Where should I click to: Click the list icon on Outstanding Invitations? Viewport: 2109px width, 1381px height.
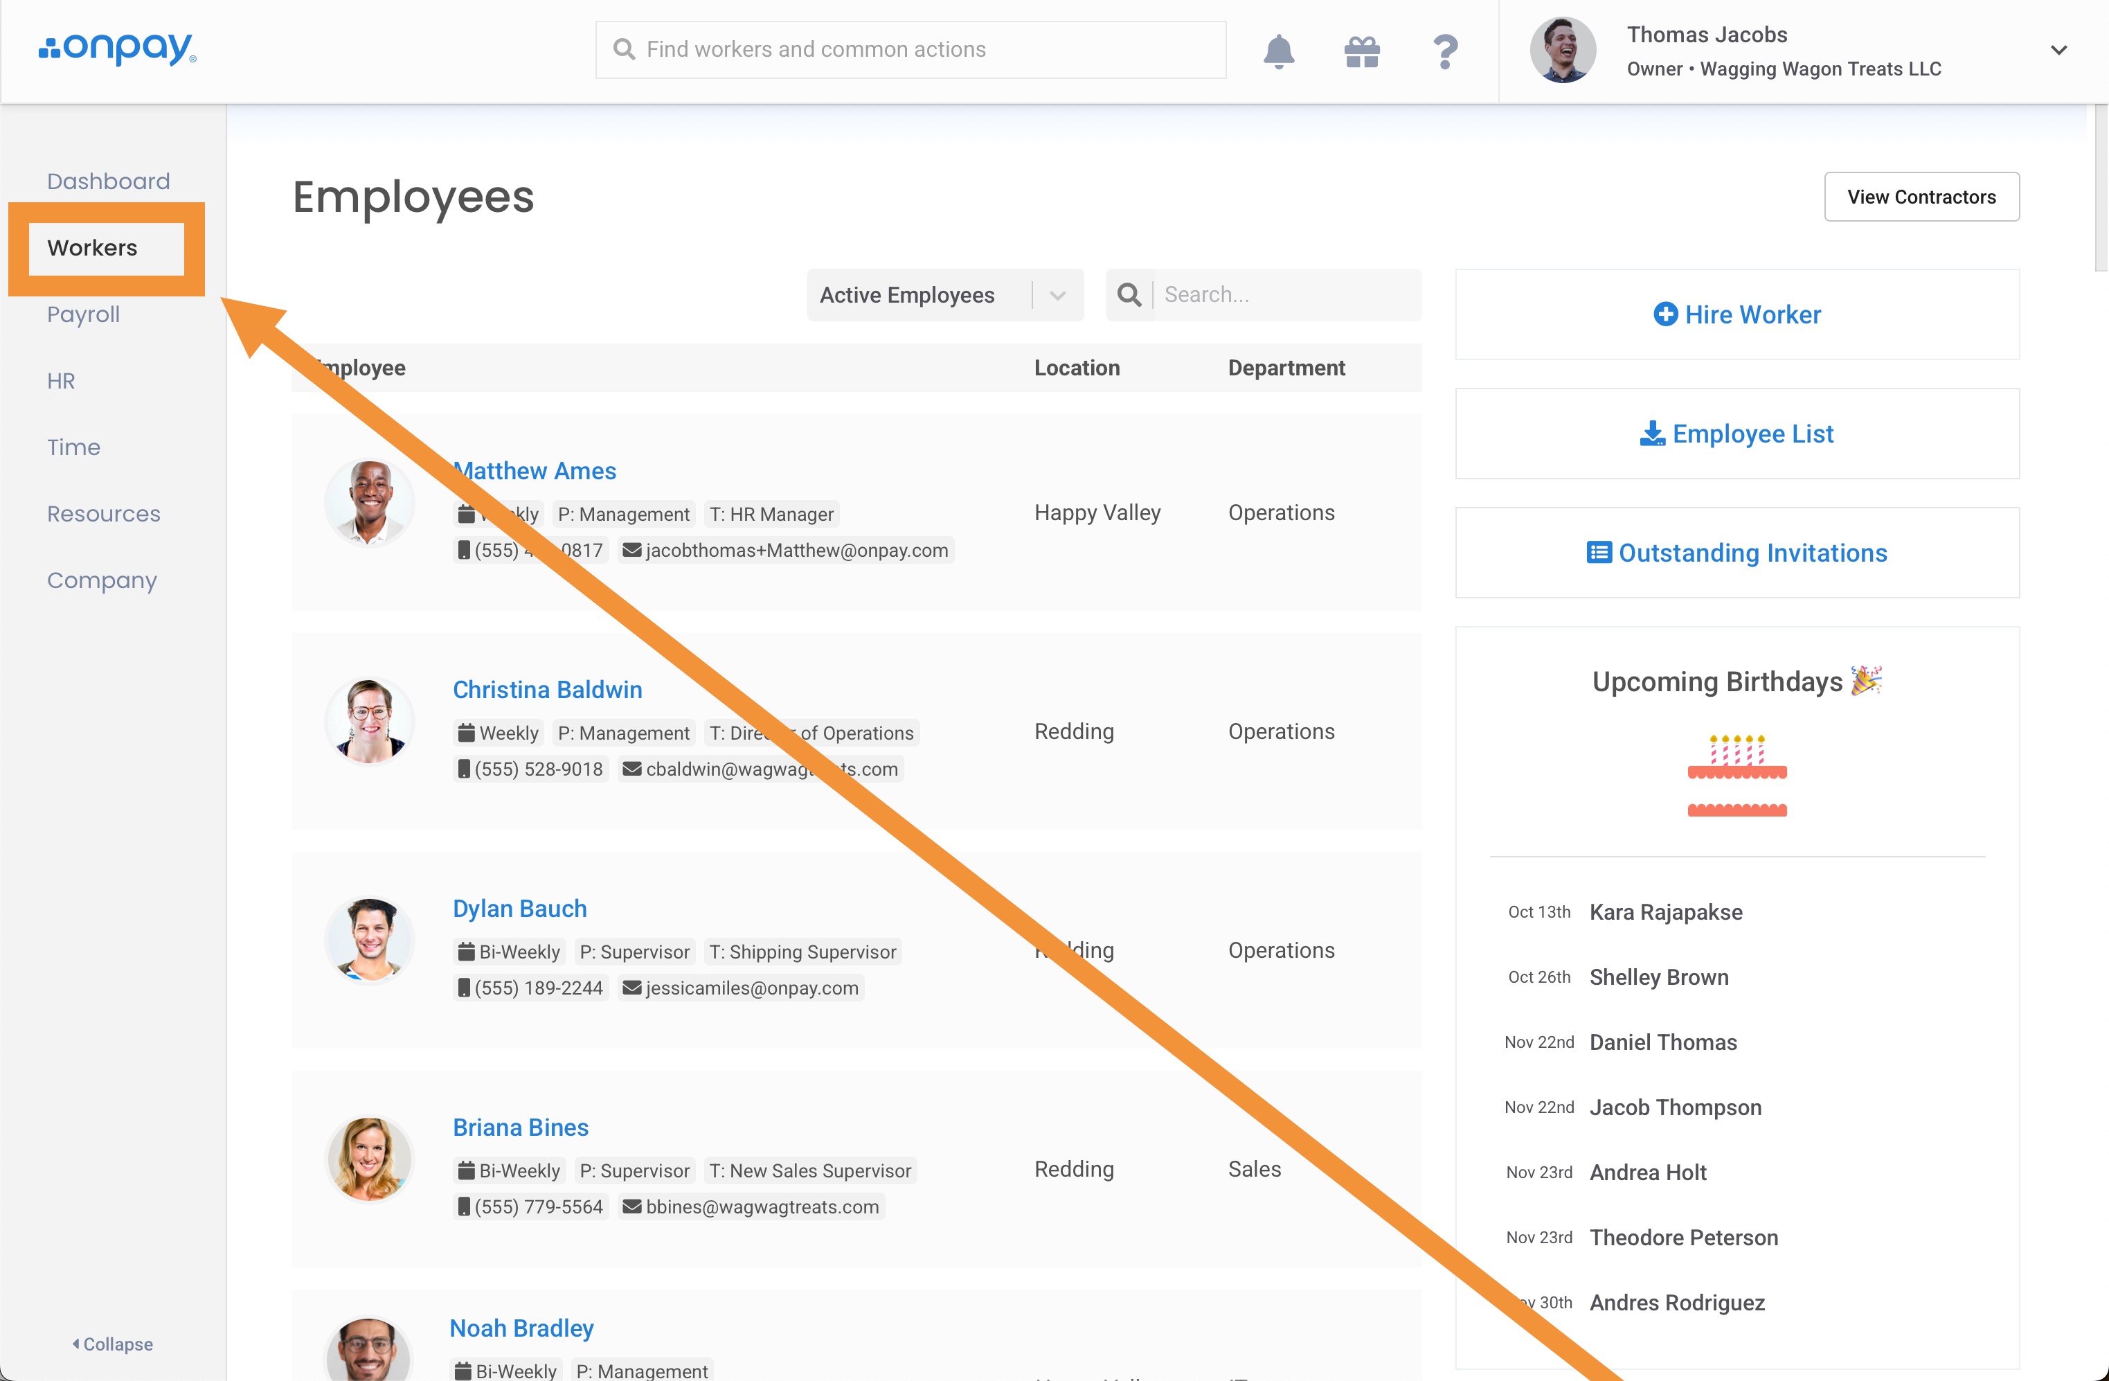click(1599, 553)
